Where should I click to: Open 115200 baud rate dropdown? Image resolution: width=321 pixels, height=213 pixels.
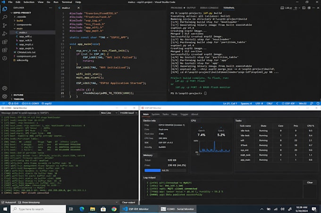[x=128, y=113]
